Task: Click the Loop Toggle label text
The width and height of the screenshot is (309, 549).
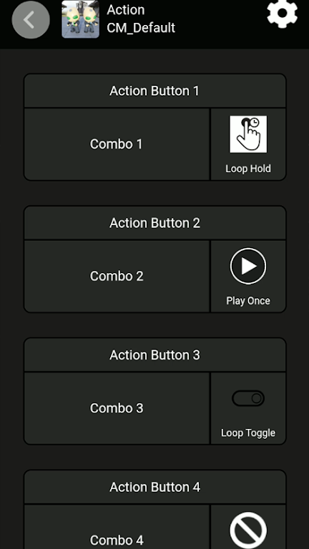Action: [x=248, y=433]
